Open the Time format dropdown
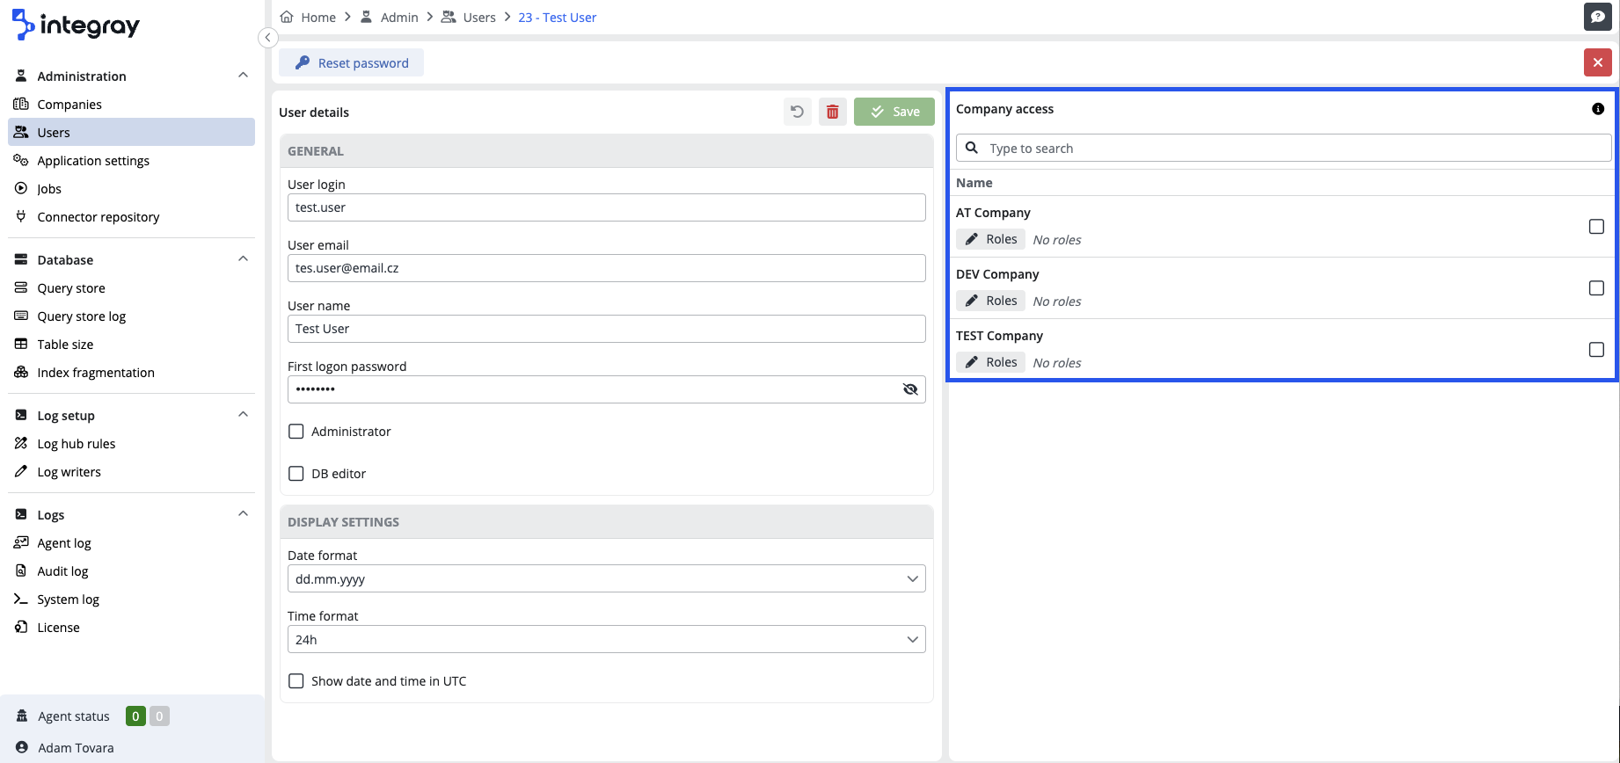 point(606,640)
